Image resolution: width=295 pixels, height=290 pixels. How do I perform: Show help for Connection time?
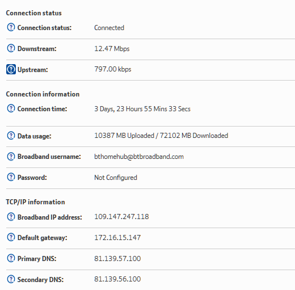[x=11, y=108]
